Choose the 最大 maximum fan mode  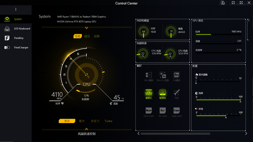(82, 121)
